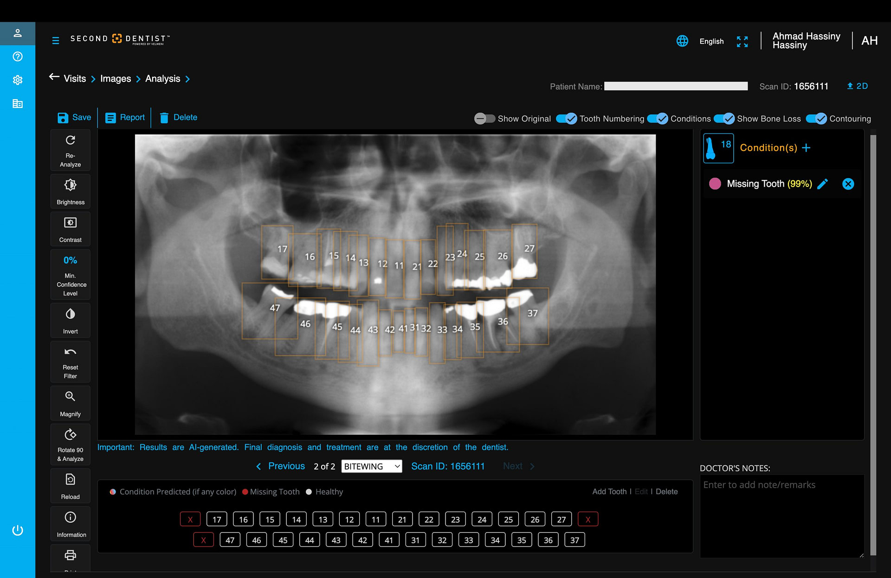The height and width of the screenshot is (578, 891).
Task: Go back using the Visits breadcrumb
Action: pyautogui.click(x=75, y=78)
